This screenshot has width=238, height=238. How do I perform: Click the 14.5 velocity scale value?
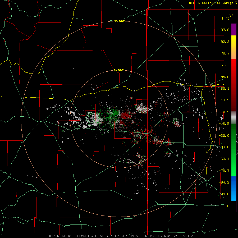pyautogui.click(x=225, y=100)
